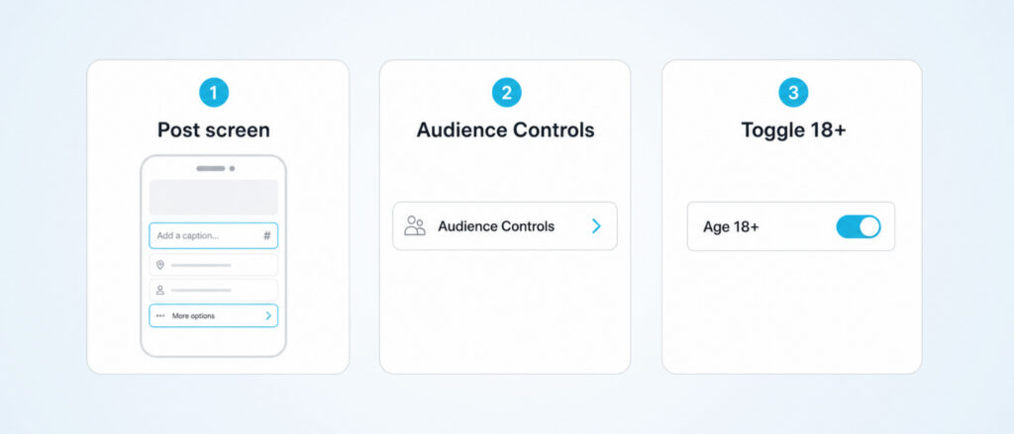
Task: Click the Audience Controls people icon
Action: (x=415, y=226)
